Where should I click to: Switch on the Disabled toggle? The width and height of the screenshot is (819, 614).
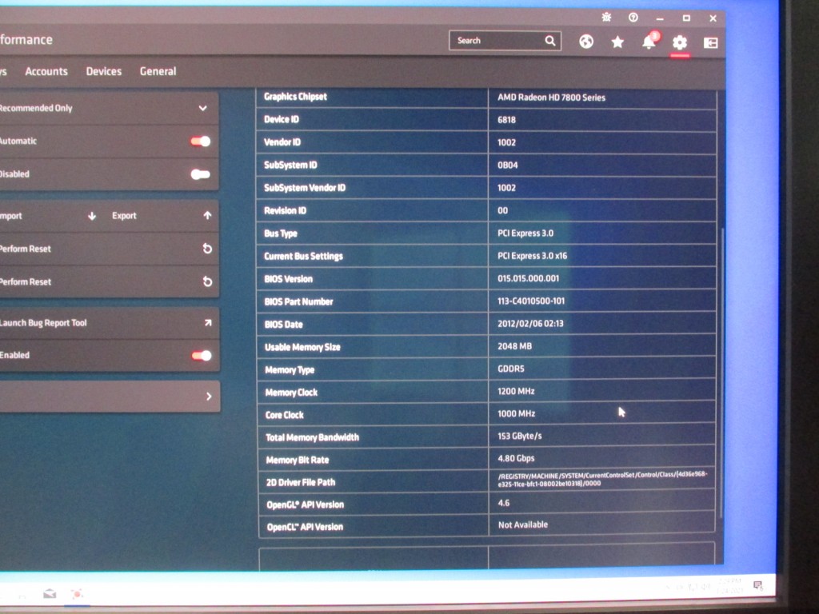(201, 174)
